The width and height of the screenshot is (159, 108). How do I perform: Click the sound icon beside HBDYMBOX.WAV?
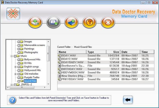(x=59, y=72)
